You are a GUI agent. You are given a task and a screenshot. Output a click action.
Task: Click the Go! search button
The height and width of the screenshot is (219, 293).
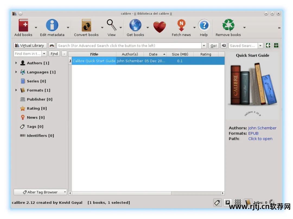214,46
